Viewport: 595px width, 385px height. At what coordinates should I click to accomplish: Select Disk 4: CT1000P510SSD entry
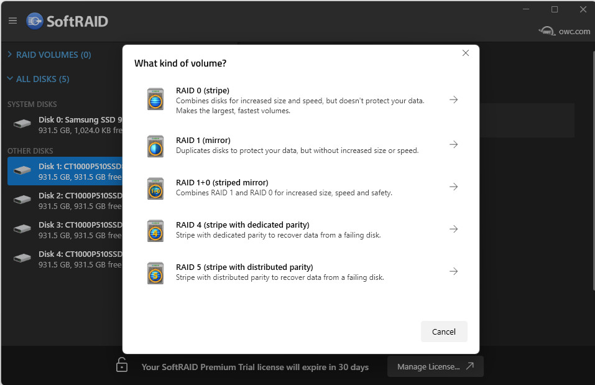coord(65,259)
